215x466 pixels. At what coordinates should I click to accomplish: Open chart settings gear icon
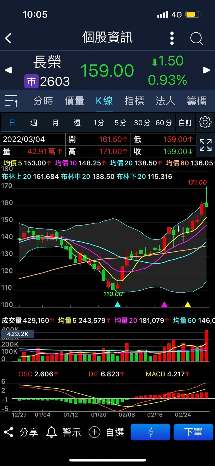(205, 122)
